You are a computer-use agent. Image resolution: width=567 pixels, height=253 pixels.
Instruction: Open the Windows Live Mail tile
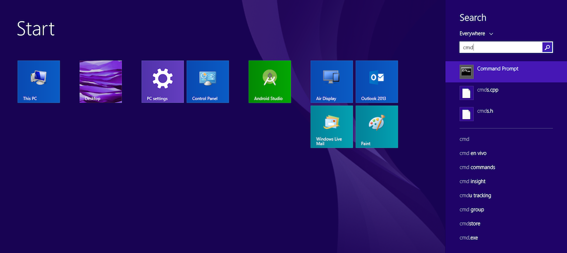tap(332, 127)
